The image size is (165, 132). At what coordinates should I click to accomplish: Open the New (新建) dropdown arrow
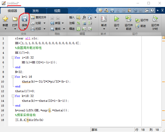click(5, 29)
